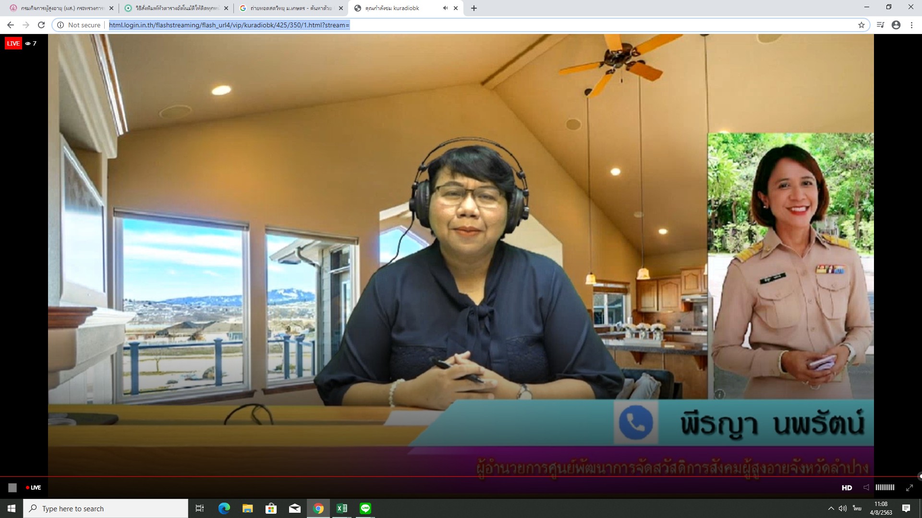Open a new browser tab
The height and width of the screenshot is (518, 922).
click(474, 8)
